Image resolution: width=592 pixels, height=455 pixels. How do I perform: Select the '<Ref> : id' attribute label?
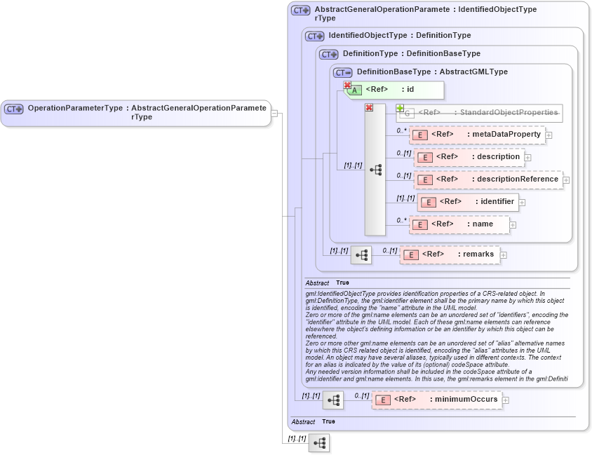click(389, 89)
